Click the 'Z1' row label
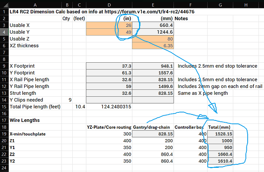The height and width of the screenshot is (172, 264). coord(12,141)
